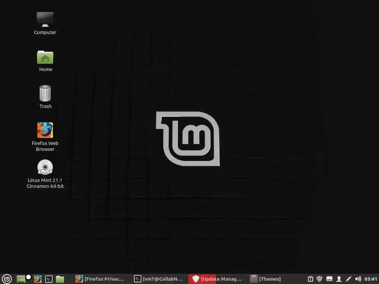
Task: Switch to vm7@CollabN terminal window
Action: (158, 279)
